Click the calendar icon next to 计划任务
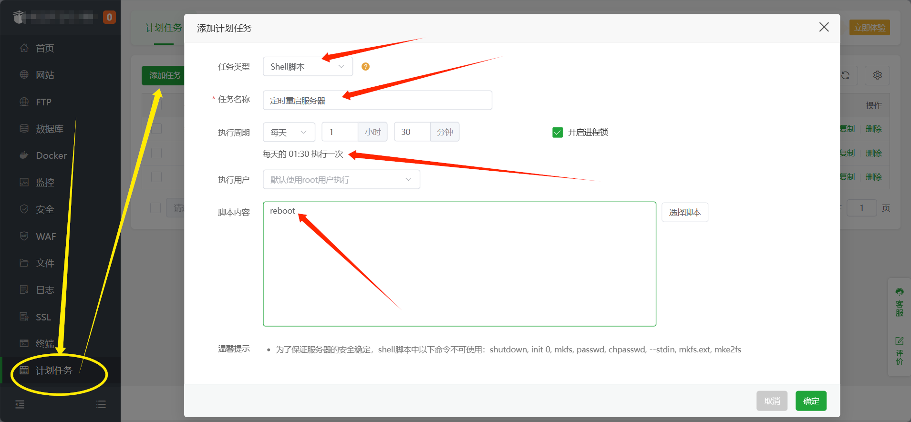Viewport: 911px width, 422px height. (24, 371)
